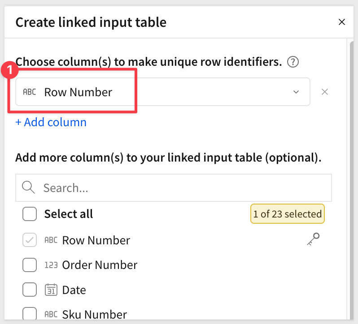The image size is (358, 324).
Task: Click the dropdown chevron arrow
Action: click(296, 92)
